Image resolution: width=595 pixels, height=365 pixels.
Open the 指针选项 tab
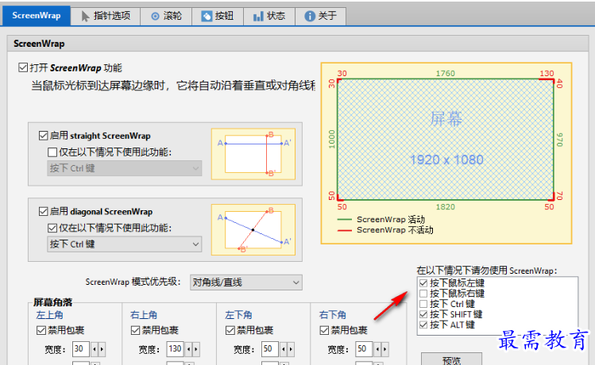(106, 16)
